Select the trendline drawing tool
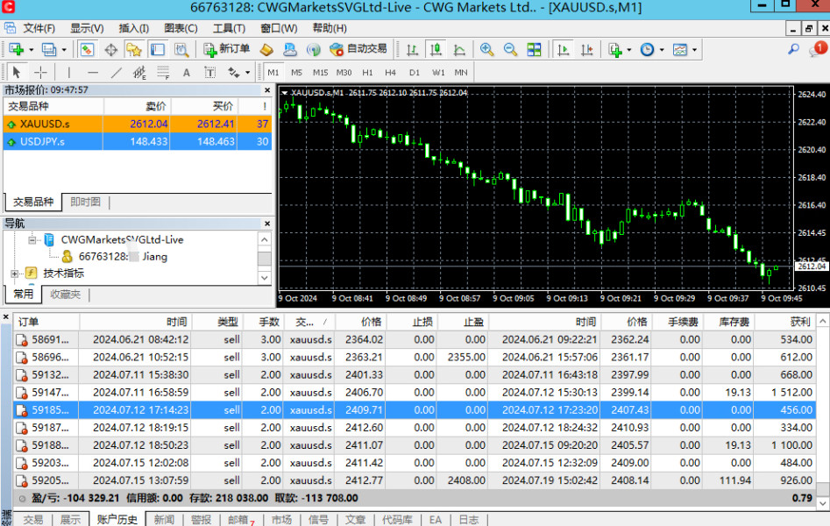 click(116, 72)
